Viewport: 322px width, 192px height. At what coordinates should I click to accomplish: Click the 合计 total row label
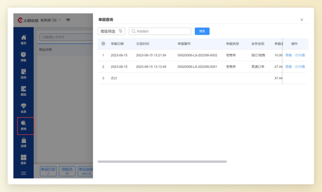tap(114, 78)
